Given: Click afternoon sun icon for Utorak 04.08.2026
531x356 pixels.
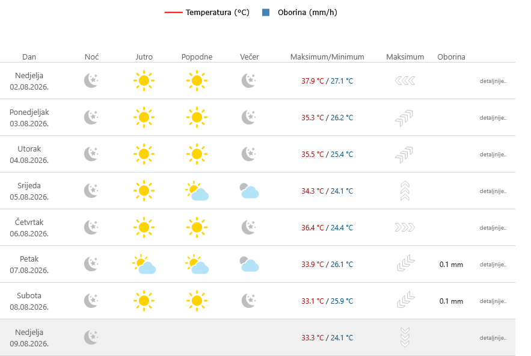Looking at the screenshot, I should 197,154.
